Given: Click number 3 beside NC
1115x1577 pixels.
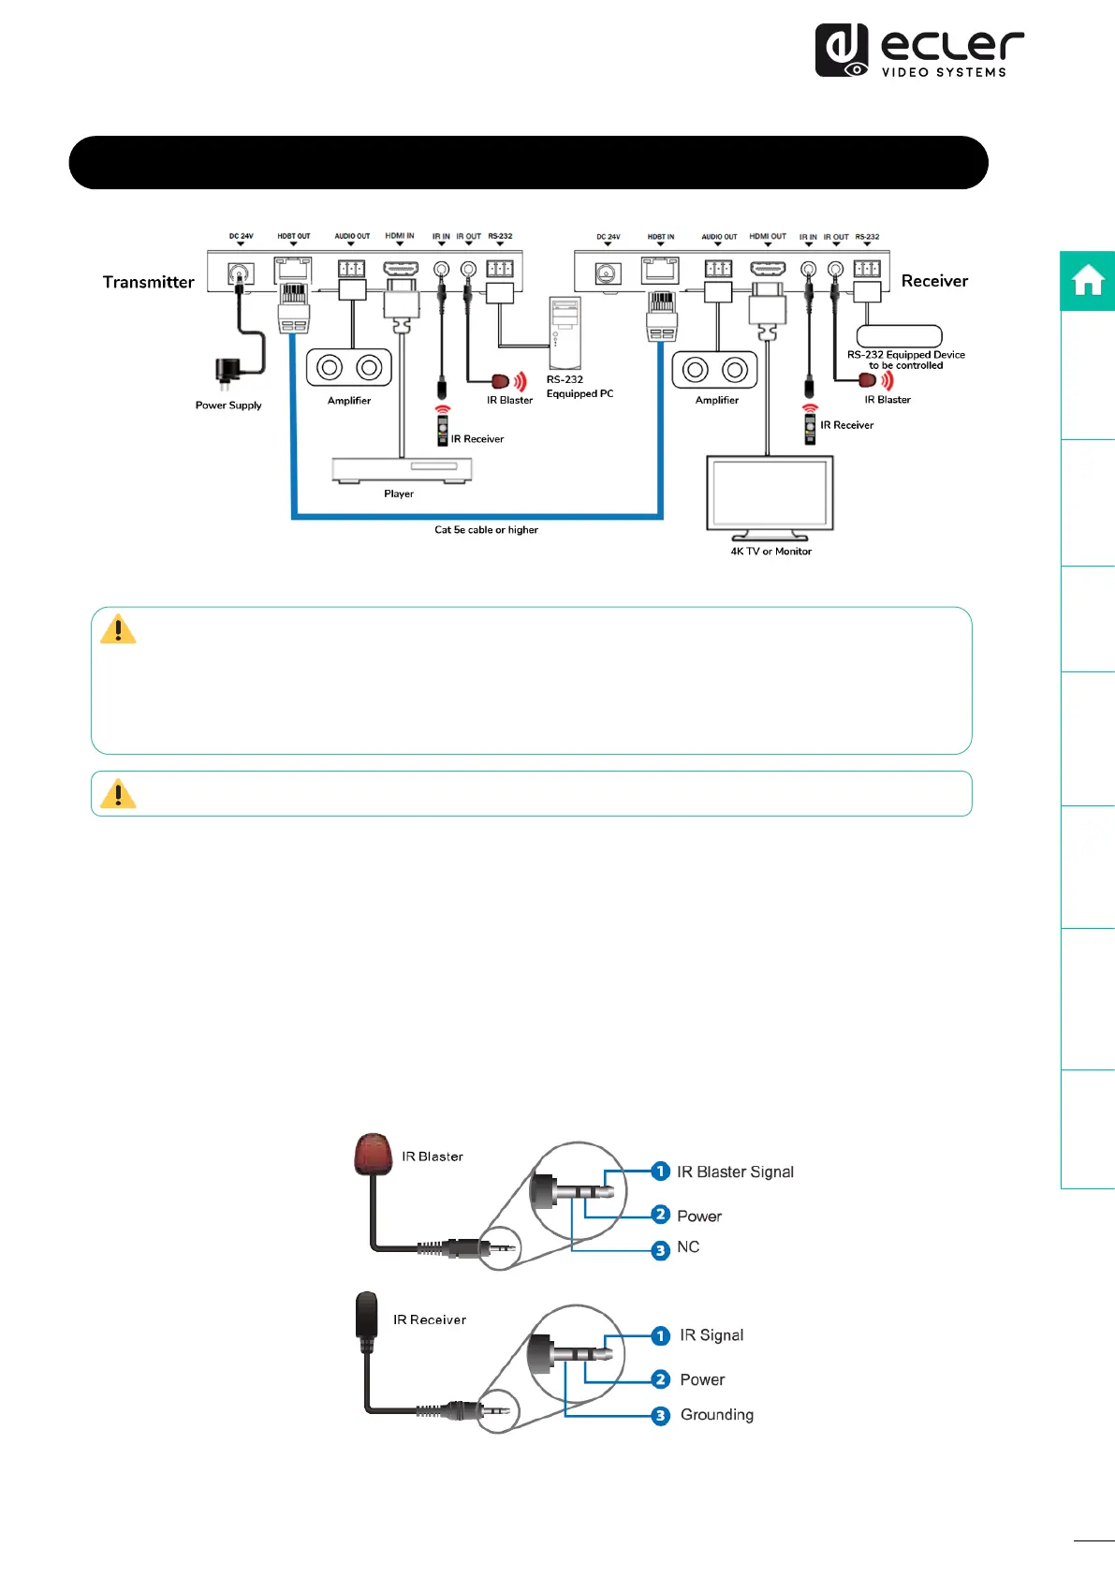Looking at the screenshot, I should [x=661, y=1250].
